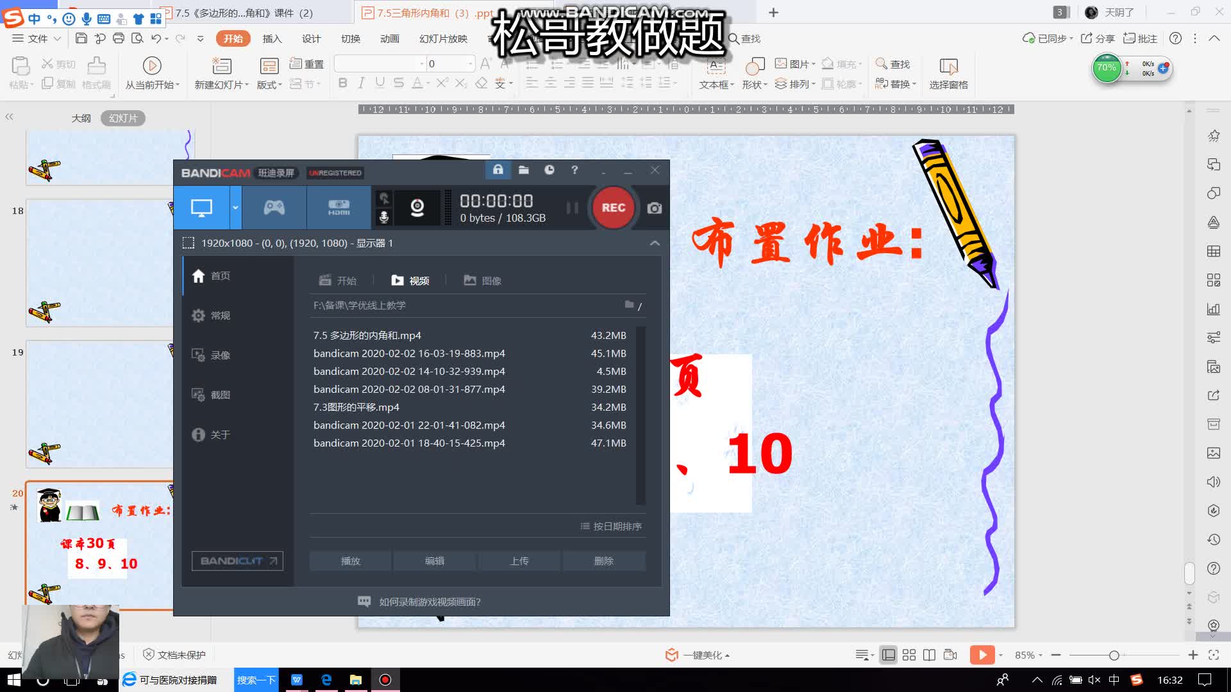
Task: Click the 播放 button in Bandicam
Action: (x=350, y=561)
